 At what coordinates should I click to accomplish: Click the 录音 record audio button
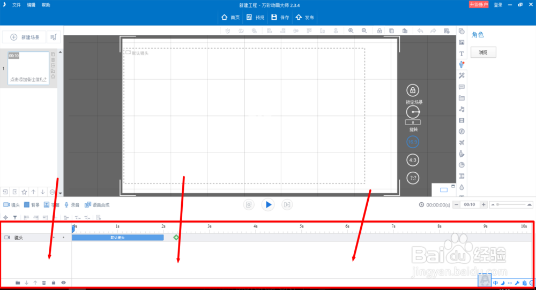click(x=72, y=205)
